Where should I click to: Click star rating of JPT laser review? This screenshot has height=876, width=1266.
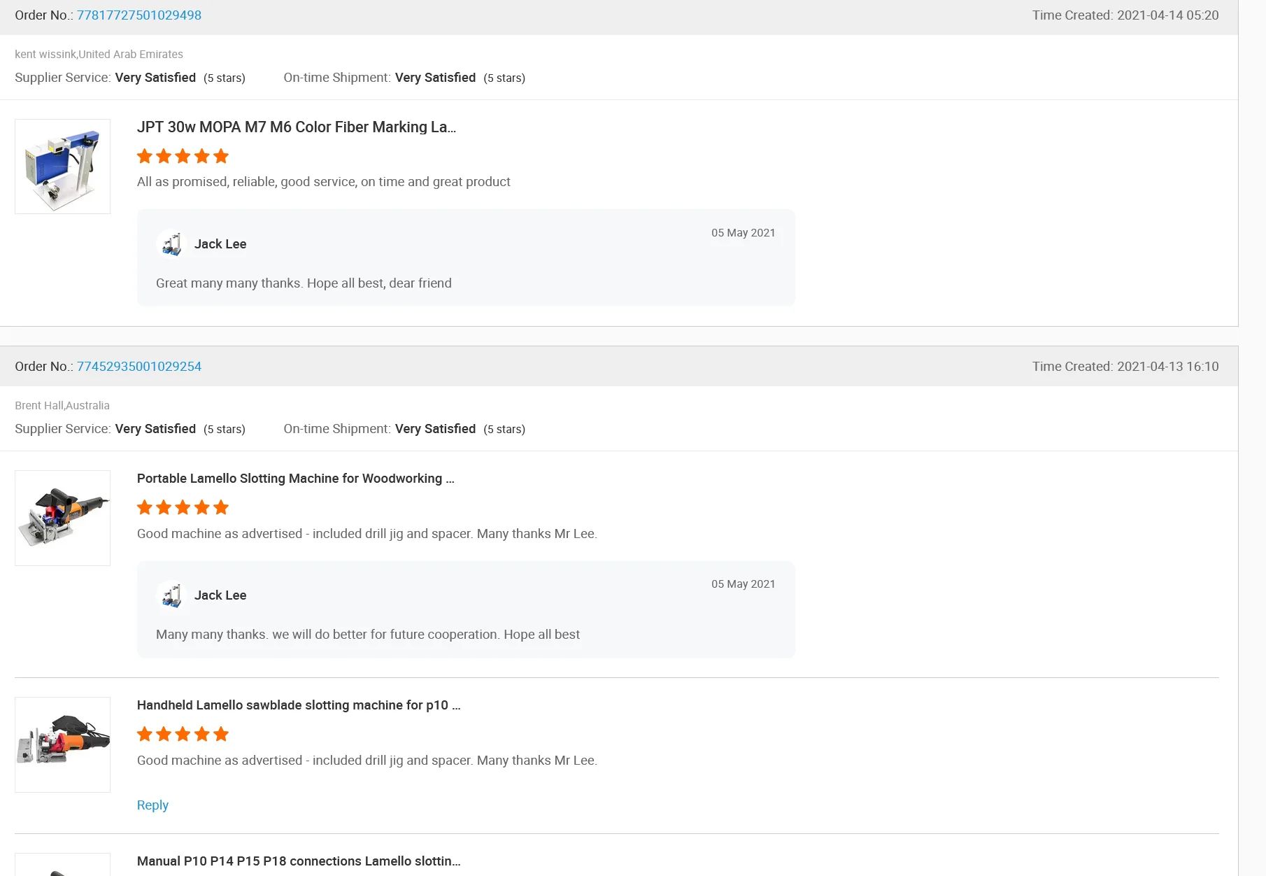pos(183,156)
